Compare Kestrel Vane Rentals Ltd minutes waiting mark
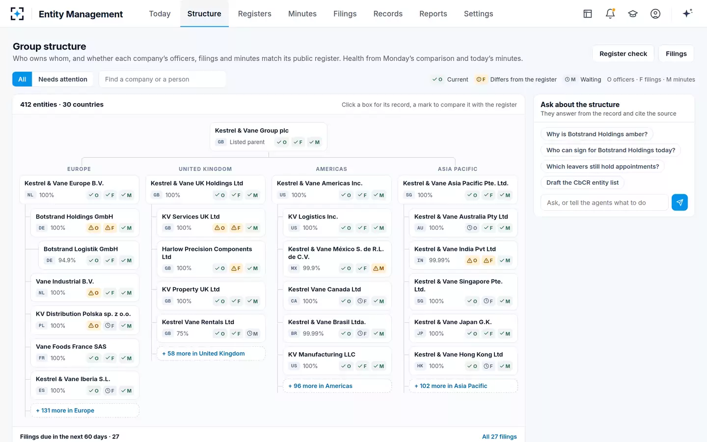 point(253,333)
